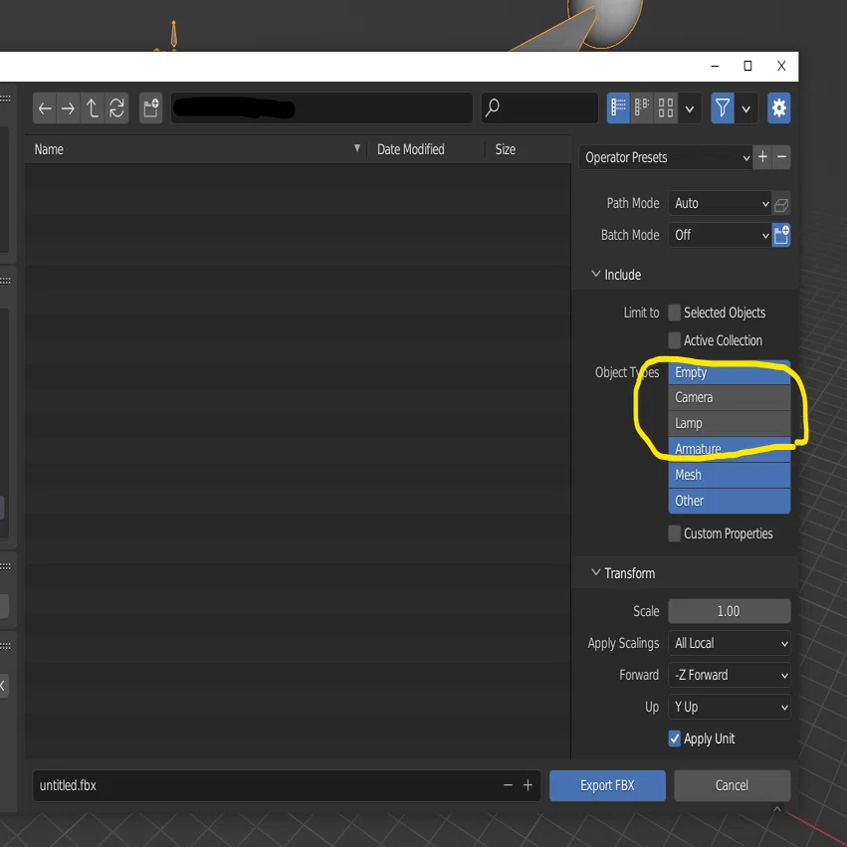
Task: Close the file browser window
Action: tap(781, 66)
